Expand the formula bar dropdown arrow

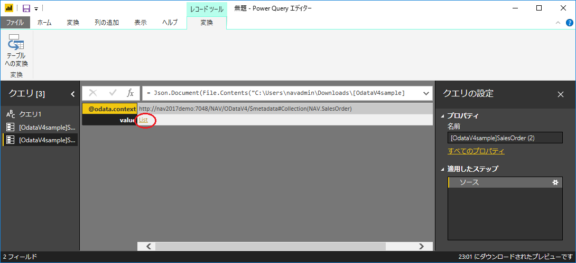coord(426,93)
